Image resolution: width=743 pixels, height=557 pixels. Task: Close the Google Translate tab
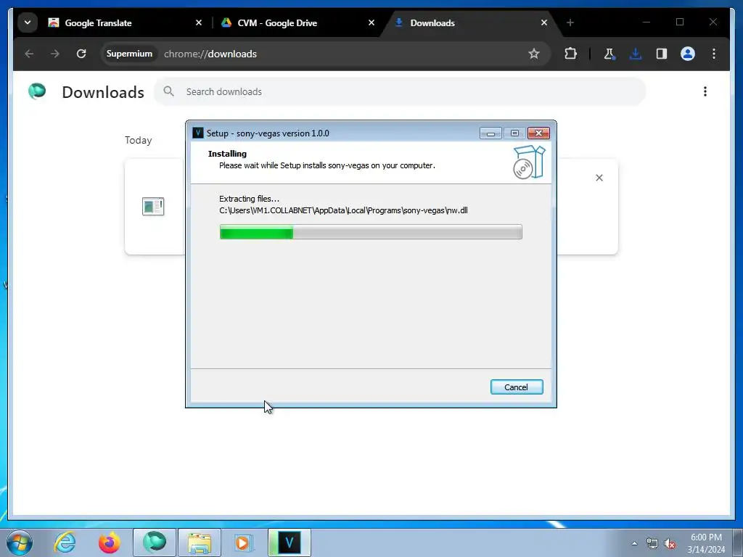pyautogui.click(x=199, y=22)
